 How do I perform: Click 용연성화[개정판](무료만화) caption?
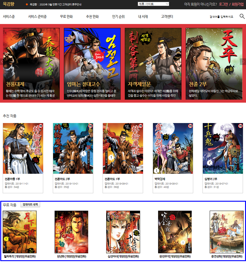(226, 256)
